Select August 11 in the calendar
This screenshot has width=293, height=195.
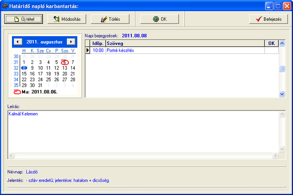coord(48,68)
